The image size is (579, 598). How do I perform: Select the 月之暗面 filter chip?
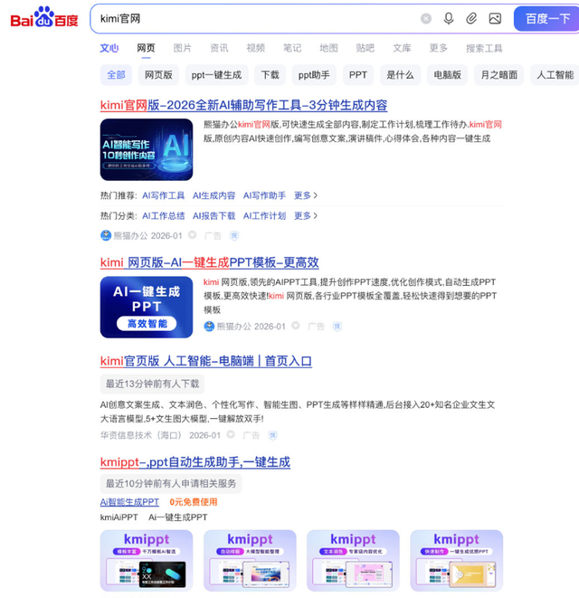pyautogui.click(x=498, y=75)
